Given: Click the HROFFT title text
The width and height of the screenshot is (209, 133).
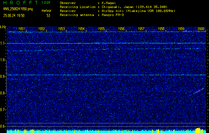Looking at the screenshot, I should click(21, 3).
